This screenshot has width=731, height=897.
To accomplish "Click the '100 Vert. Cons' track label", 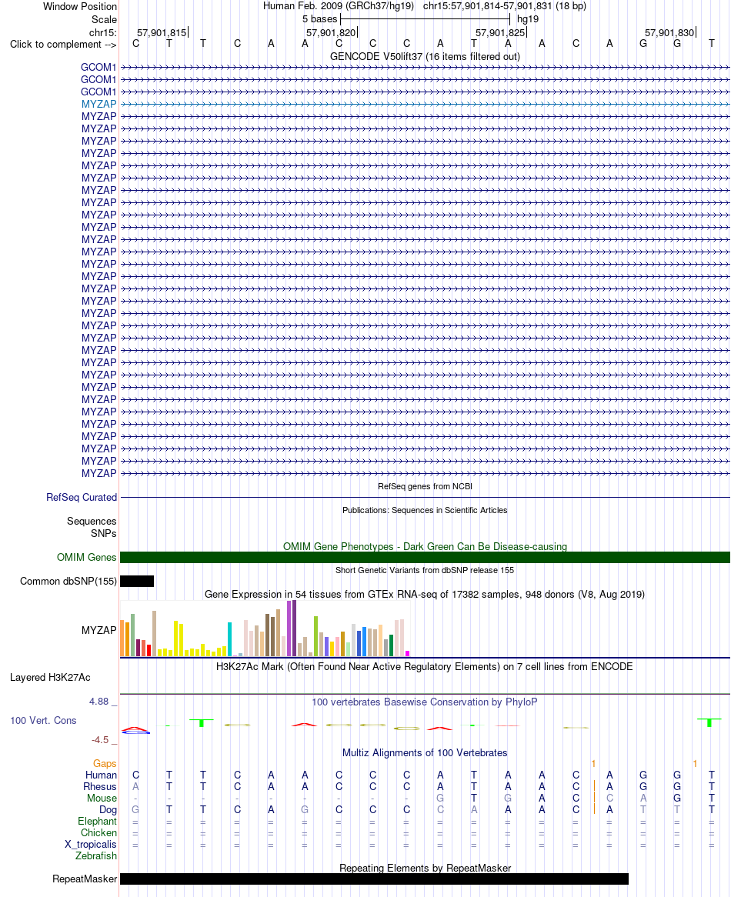I will (43, 721).
